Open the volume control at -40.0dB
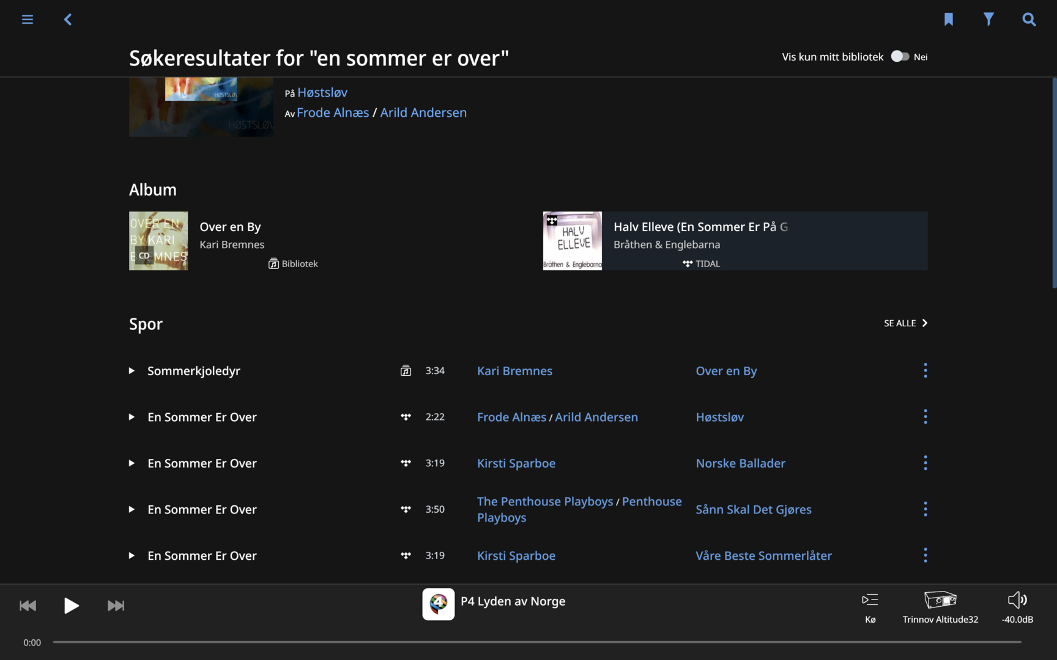 (x=1017, y=607)
